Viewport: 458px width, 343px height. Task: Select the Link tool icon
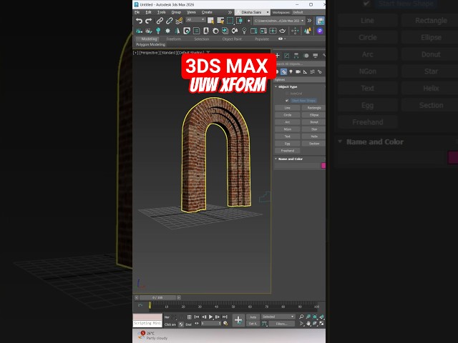coord(160,21)
